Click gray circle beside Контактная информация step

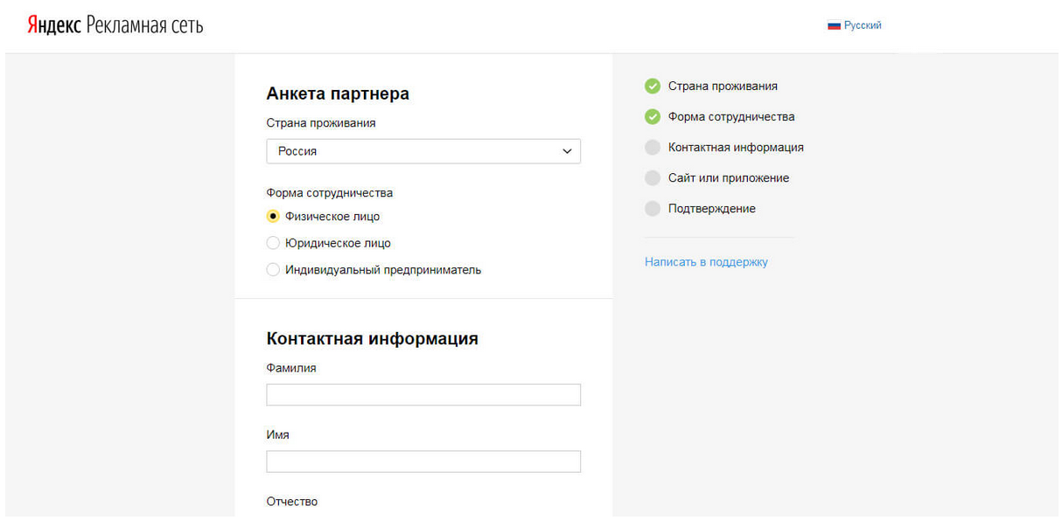coord(653,148)
